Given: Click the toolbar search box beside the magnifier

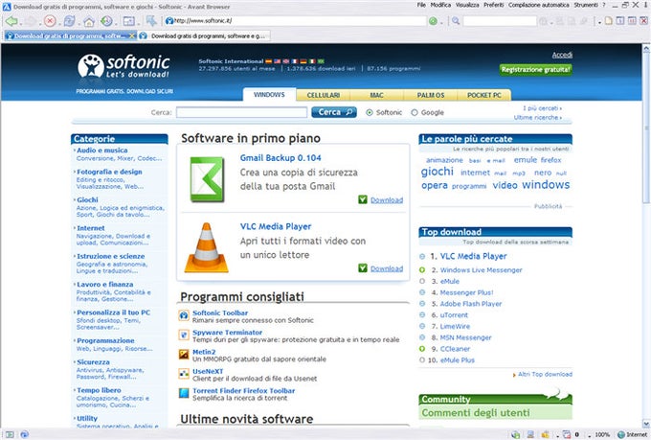Looking at the screenshot, I should [x=500, y=21].
